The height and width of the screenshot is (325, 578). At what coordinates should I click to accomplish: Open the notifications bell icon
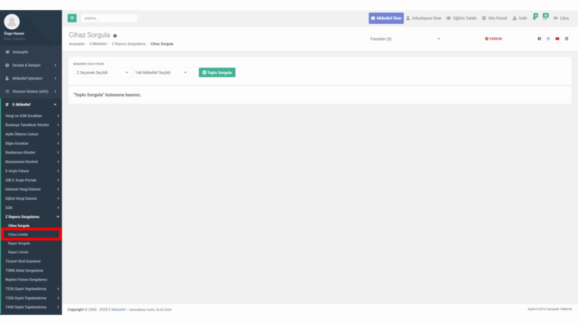(x=535, y=17)
